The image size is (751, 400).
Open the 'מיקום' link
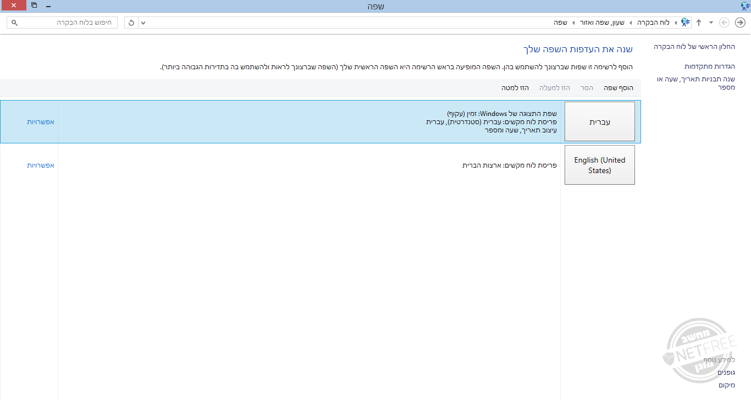pyautogui.click(x=727, y=385)
